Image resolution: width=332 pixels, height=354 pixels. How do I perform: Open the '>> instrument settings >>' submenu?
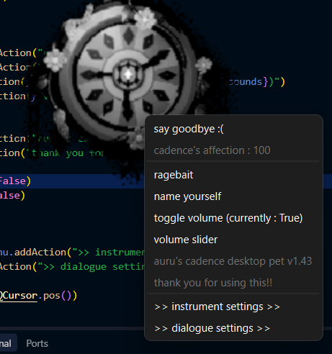tap(233, 307)
